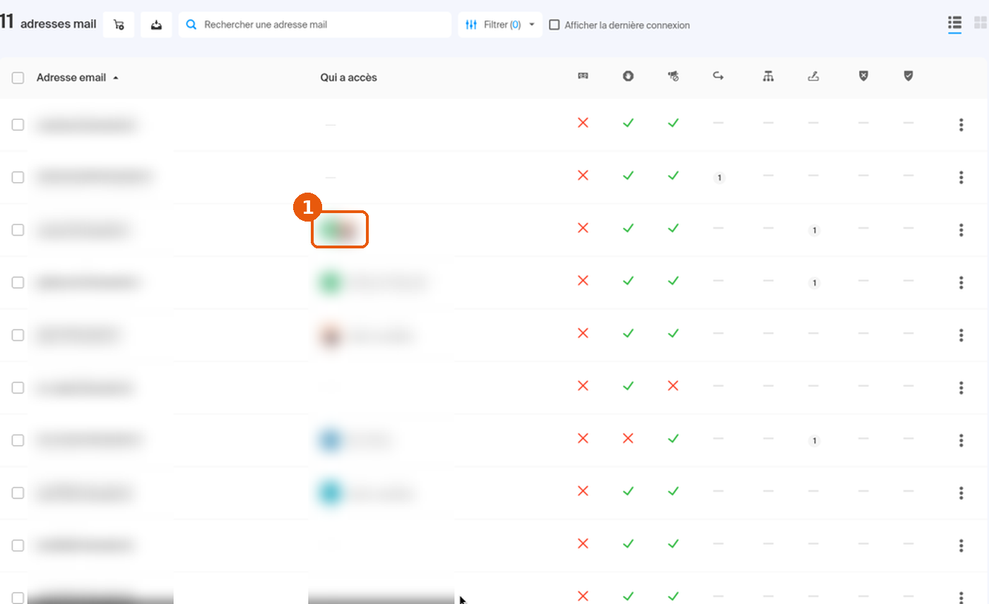
Task: Click the blocked megaphone column icon
Action: (673, 76)
